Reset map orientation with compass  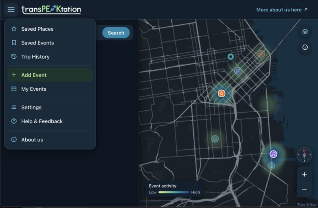(x=304, y=155)
